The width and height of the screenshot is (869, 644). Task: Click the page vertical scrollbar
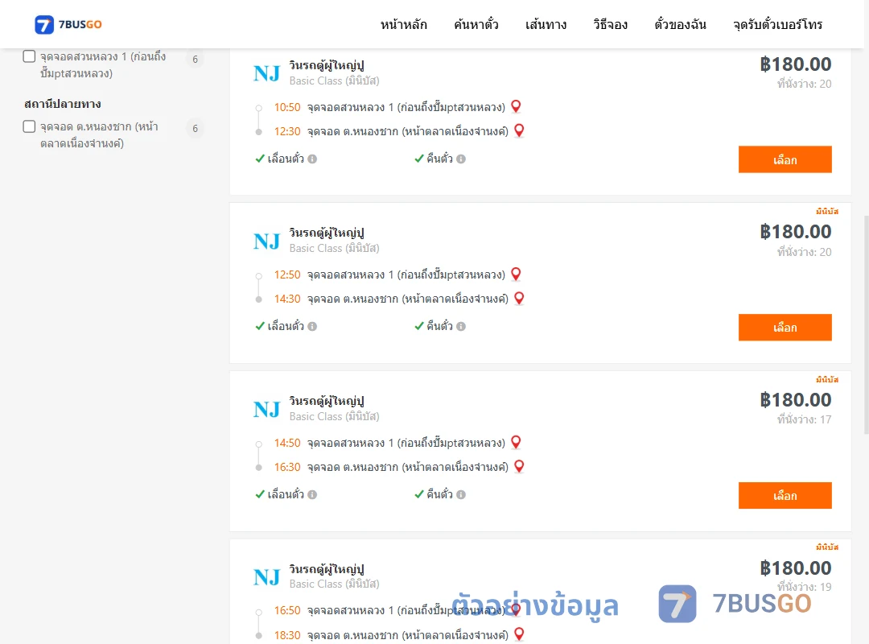pos(866,324)
